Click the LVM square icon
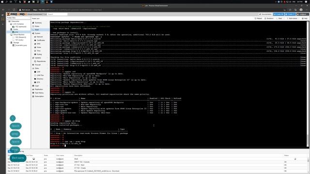Screen dimensions: 310x174 (35, 72)
